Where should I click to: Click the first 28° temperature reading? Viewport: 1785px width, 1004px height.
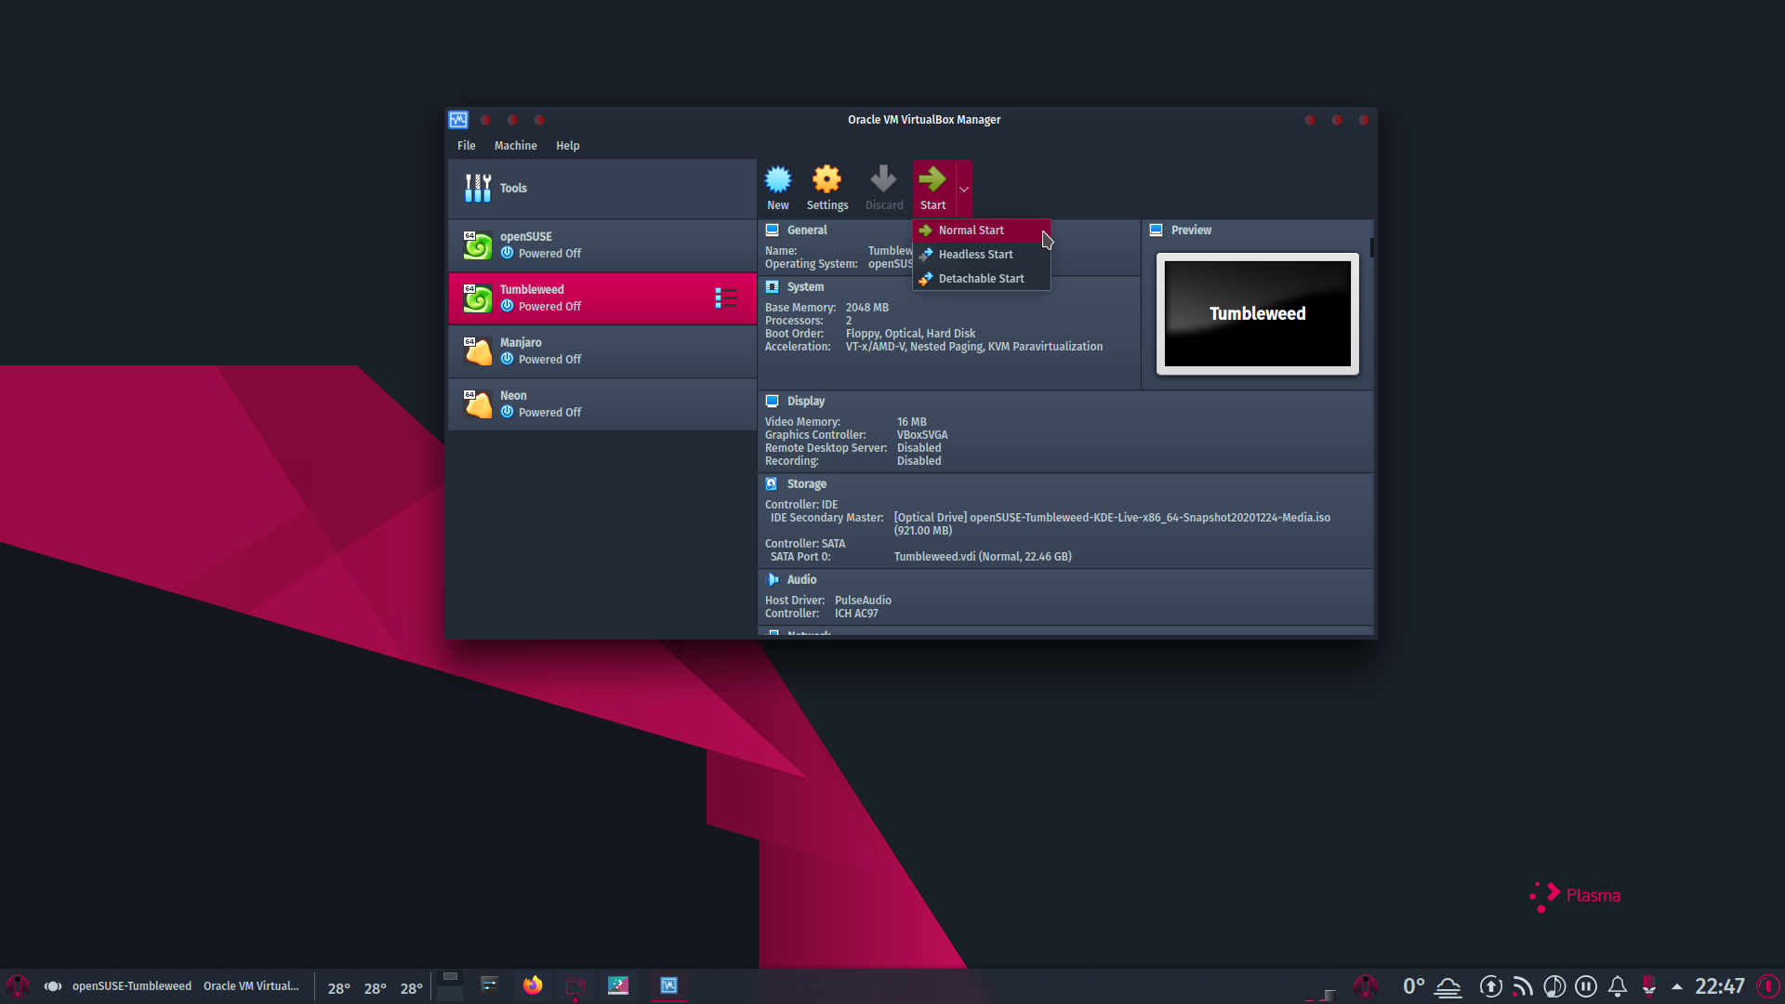(x=338, y=988)
